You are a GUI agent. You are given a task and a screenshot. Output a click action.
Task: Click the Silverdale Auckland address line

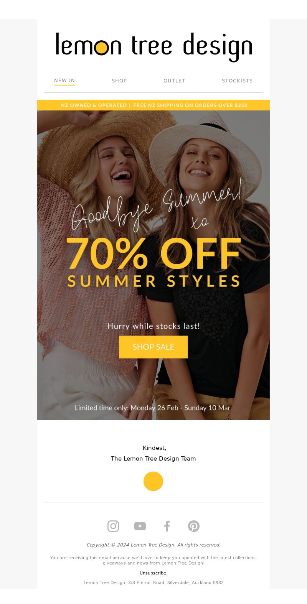[x=153, y=583]
